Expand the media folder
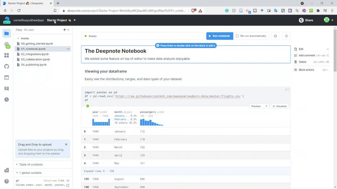Screen dimensions: 337x189 point(18,38)
